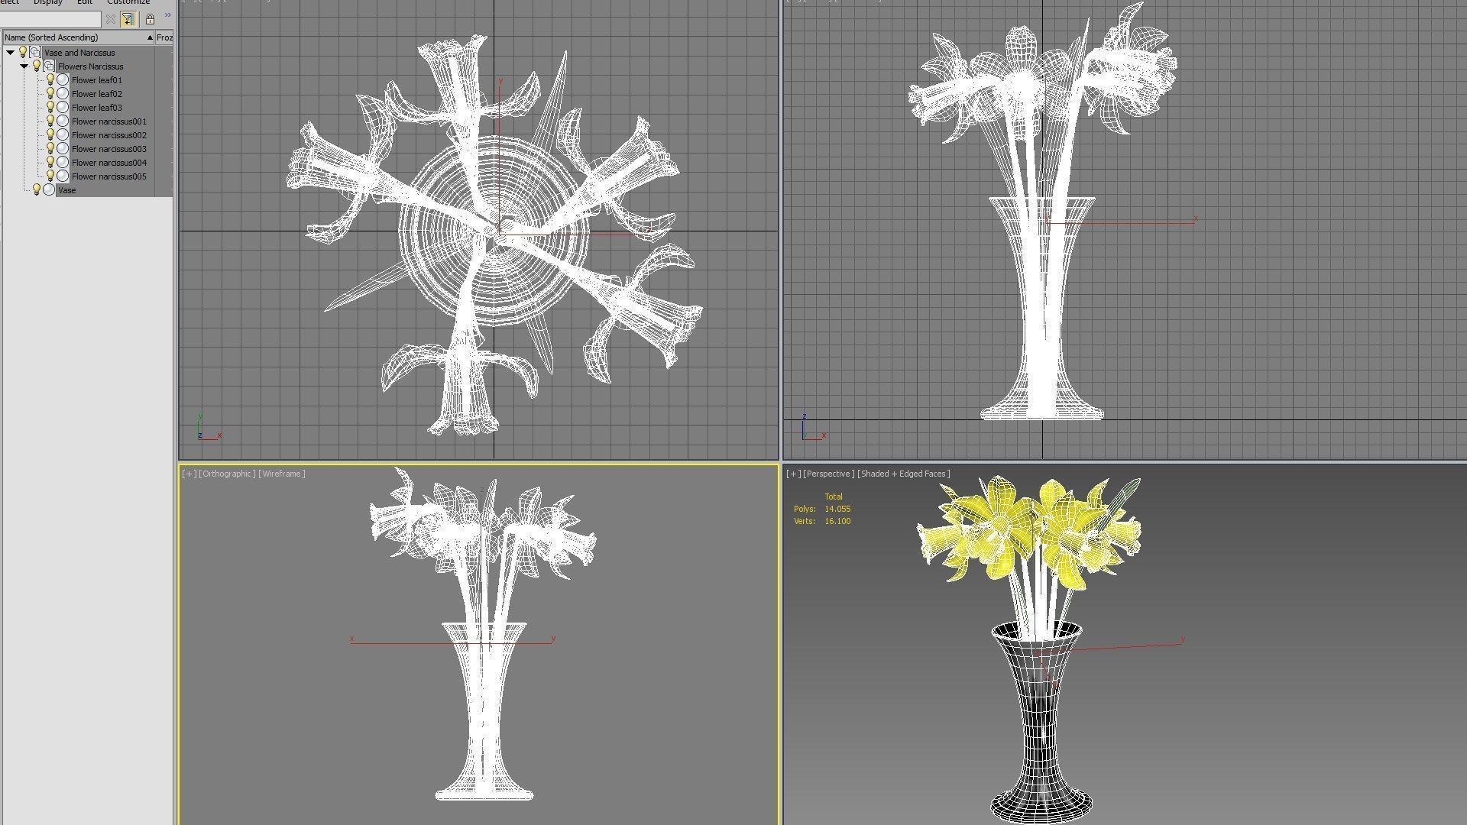The image size is (1467, 825).
Task: Click the geometry sphere icon of Flower leaf01
Action: (x=63, y=79)
